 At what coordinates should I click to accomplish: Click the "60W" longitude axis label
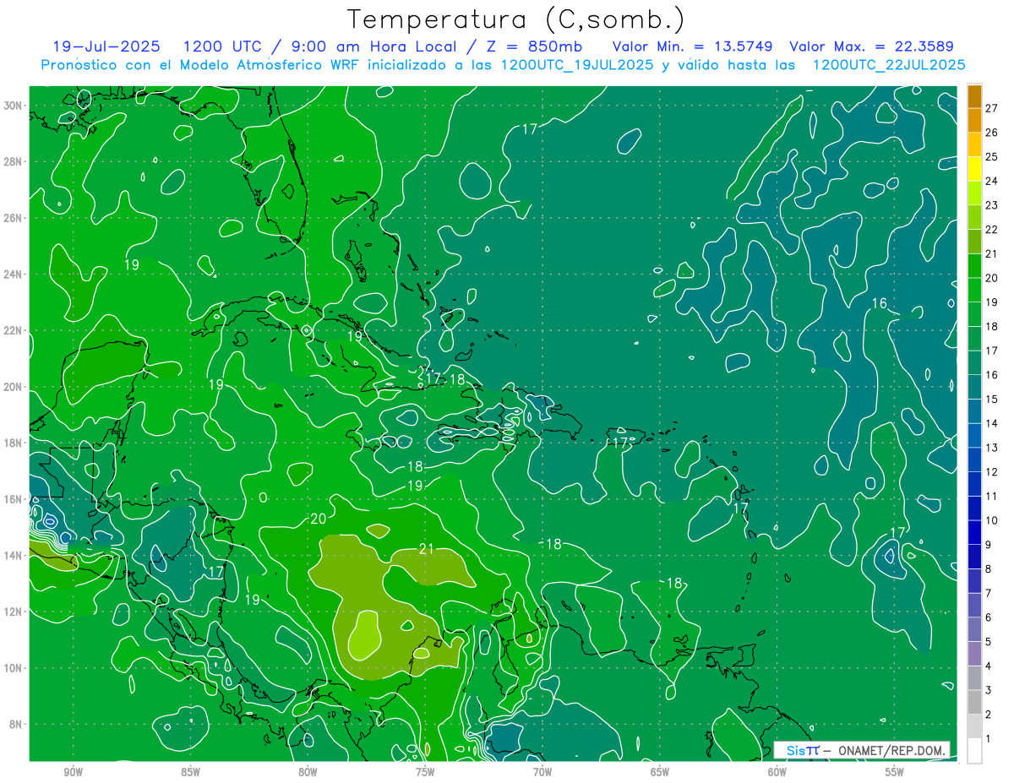[777, 771]
